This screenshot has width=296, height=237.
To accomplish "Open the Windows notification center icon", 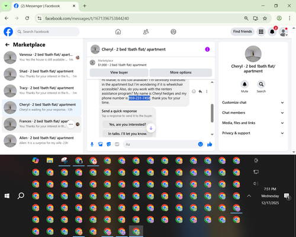I will point(287,196).
